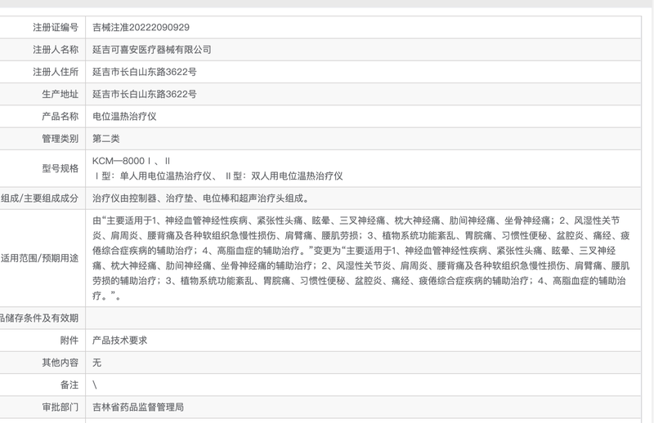Click the 审批部门 label cell
This screenshot has height=423, width=654.
click(60, 406)
